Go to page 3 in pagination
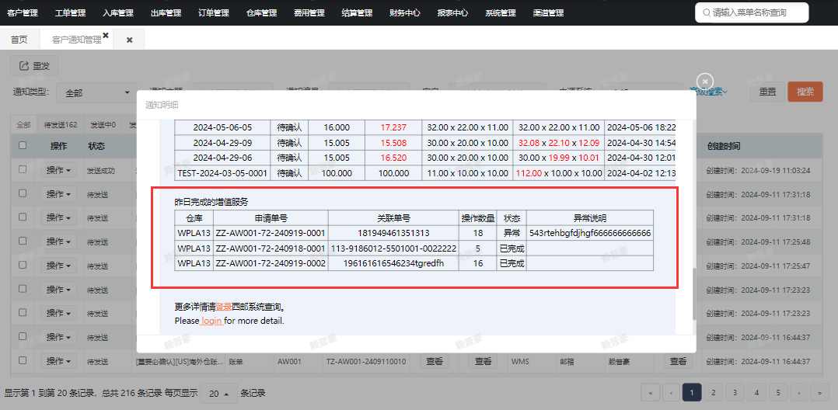The height and width of the screenshot is (410, 838). tap(735, 392)
